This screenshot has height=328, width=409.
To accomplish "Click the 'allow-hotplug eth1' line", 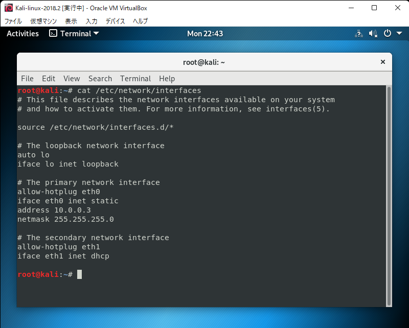I will [59, 247].
